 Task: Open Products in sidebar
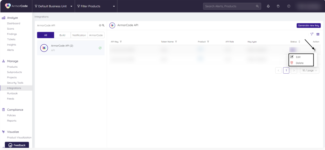coord(12,67)
